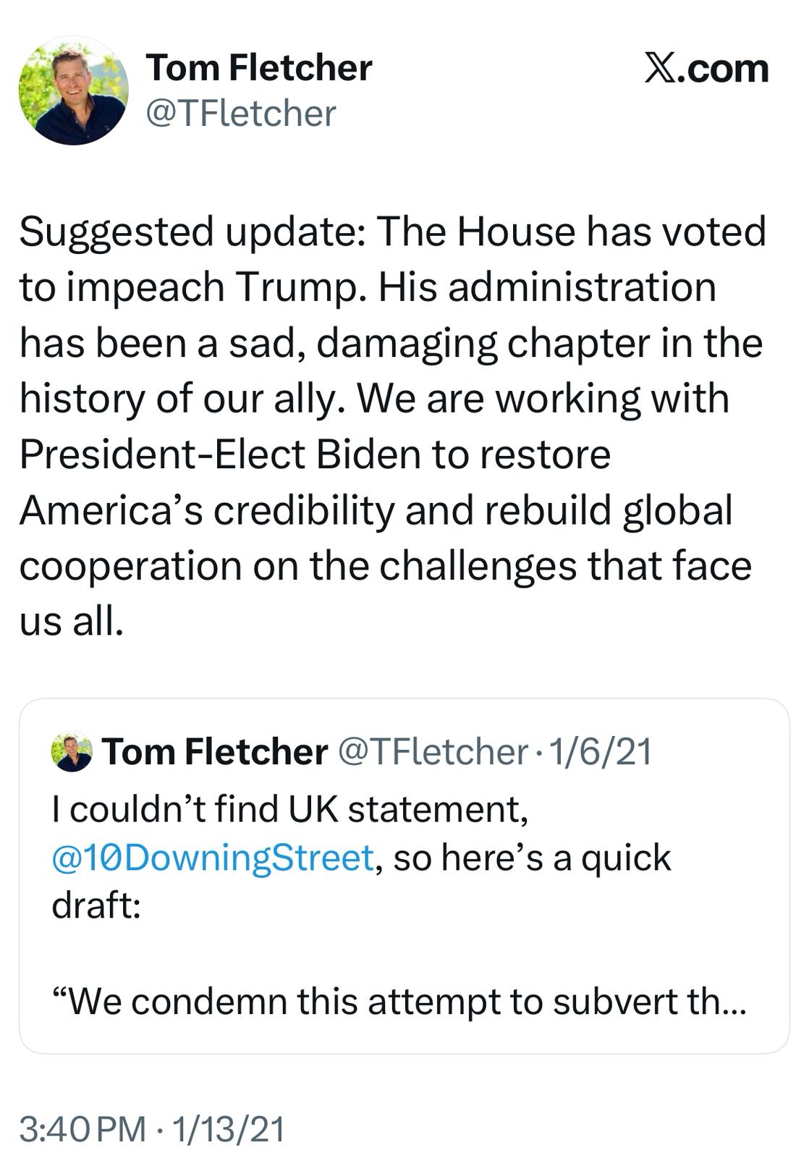Viewport: 809px width, 1158px height.
Task: Click the bold Tom Fletcher name in header
Action: [258, 68]
